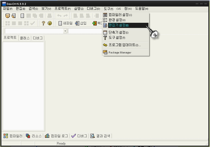The image size is (210, 147).
Task: Click the empty project tree panel
Action: click(23, 86)
